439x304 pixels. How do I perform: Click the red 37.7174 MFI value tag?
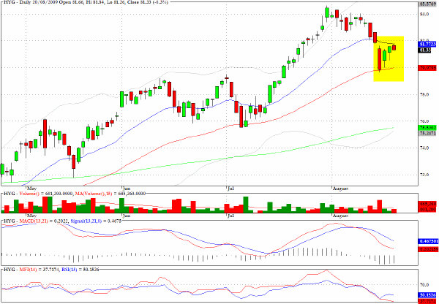click(x=427, y=302)
